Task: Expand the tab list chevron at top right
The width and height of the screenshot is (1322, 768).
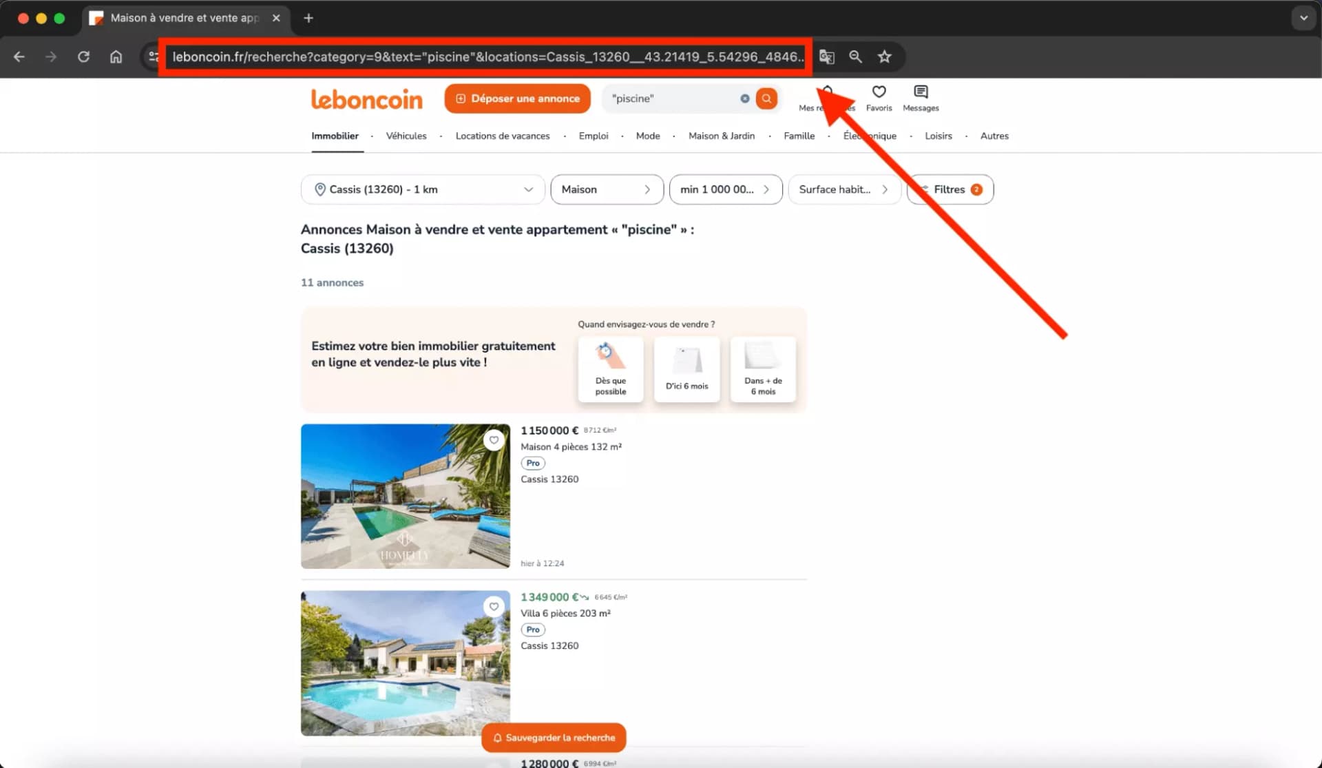Action: pyautogui.click(x=1303, y=19)
